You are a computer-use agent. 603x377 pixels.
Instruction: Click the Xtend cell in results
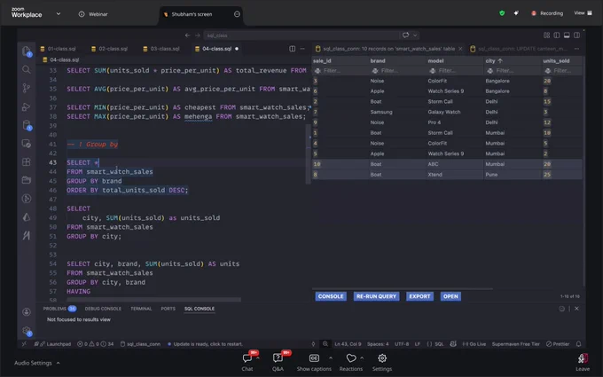pos(435,174)
